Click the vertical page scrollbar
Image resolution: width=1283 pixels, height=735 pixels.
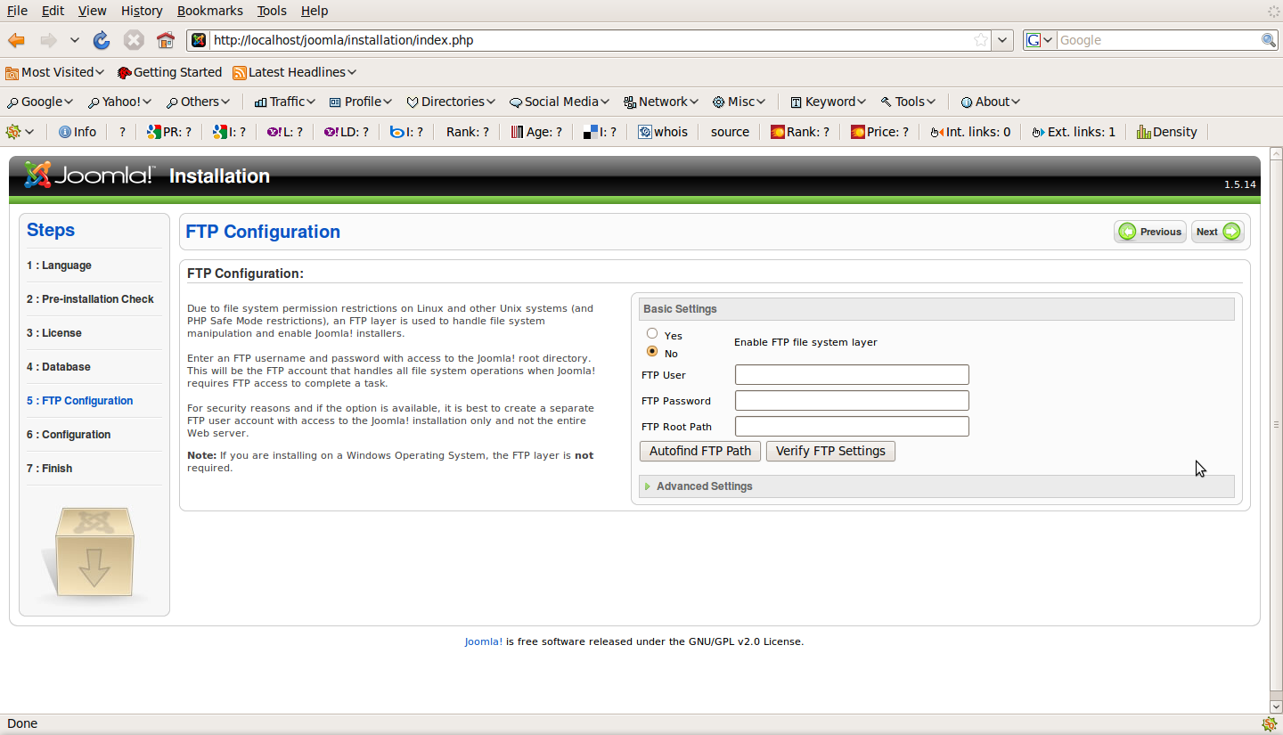tap(1276, 426)
